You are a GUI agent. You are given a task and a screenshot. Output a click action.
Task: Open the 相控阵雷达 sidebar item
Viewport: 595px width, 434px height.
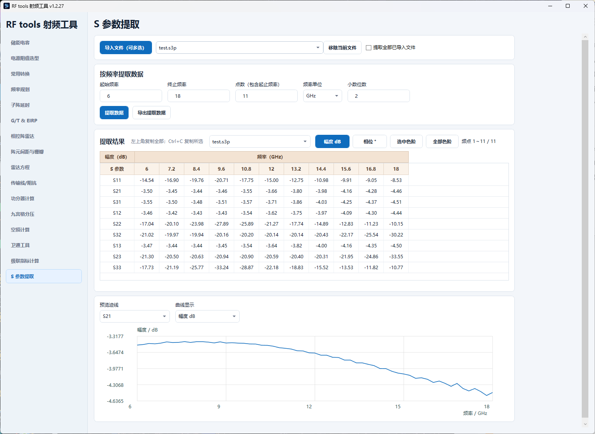44,136
